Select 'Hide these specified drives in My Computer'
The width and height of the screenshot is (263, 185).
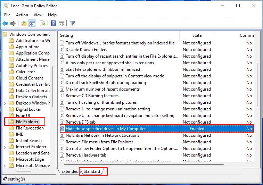point(106,129)
